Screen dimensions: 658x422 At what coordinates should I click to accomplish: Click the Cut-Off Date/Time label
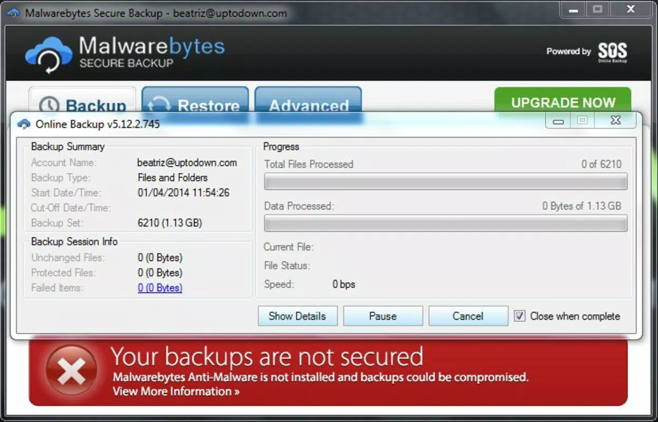point(71,208)
